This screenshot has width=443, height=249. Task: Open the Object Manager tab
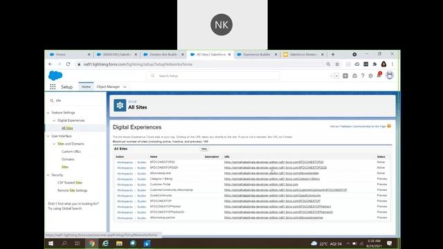(x=108, y=86)
